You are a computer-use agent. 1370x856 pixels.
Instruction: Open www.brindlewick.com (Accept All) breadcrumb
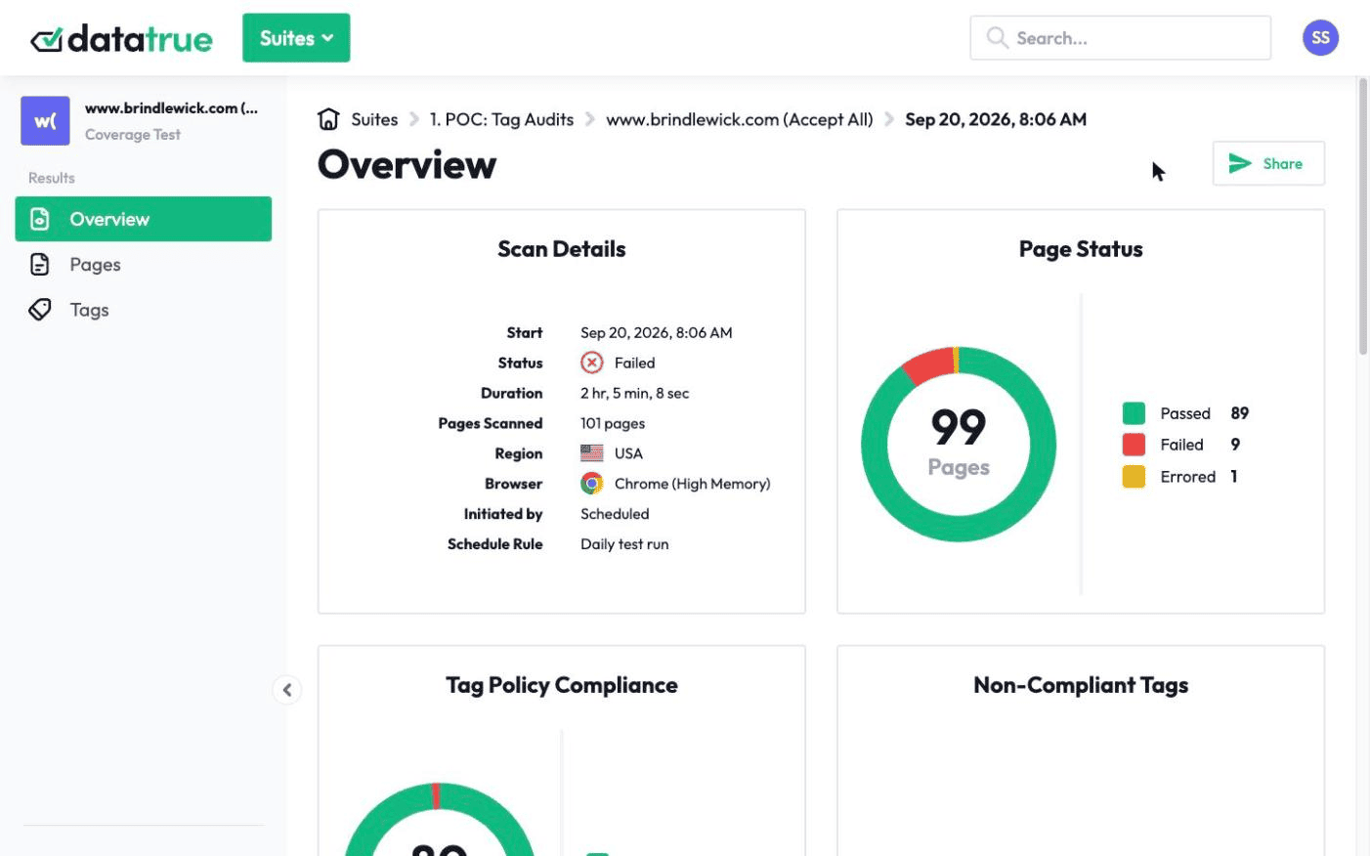point(739,119)
